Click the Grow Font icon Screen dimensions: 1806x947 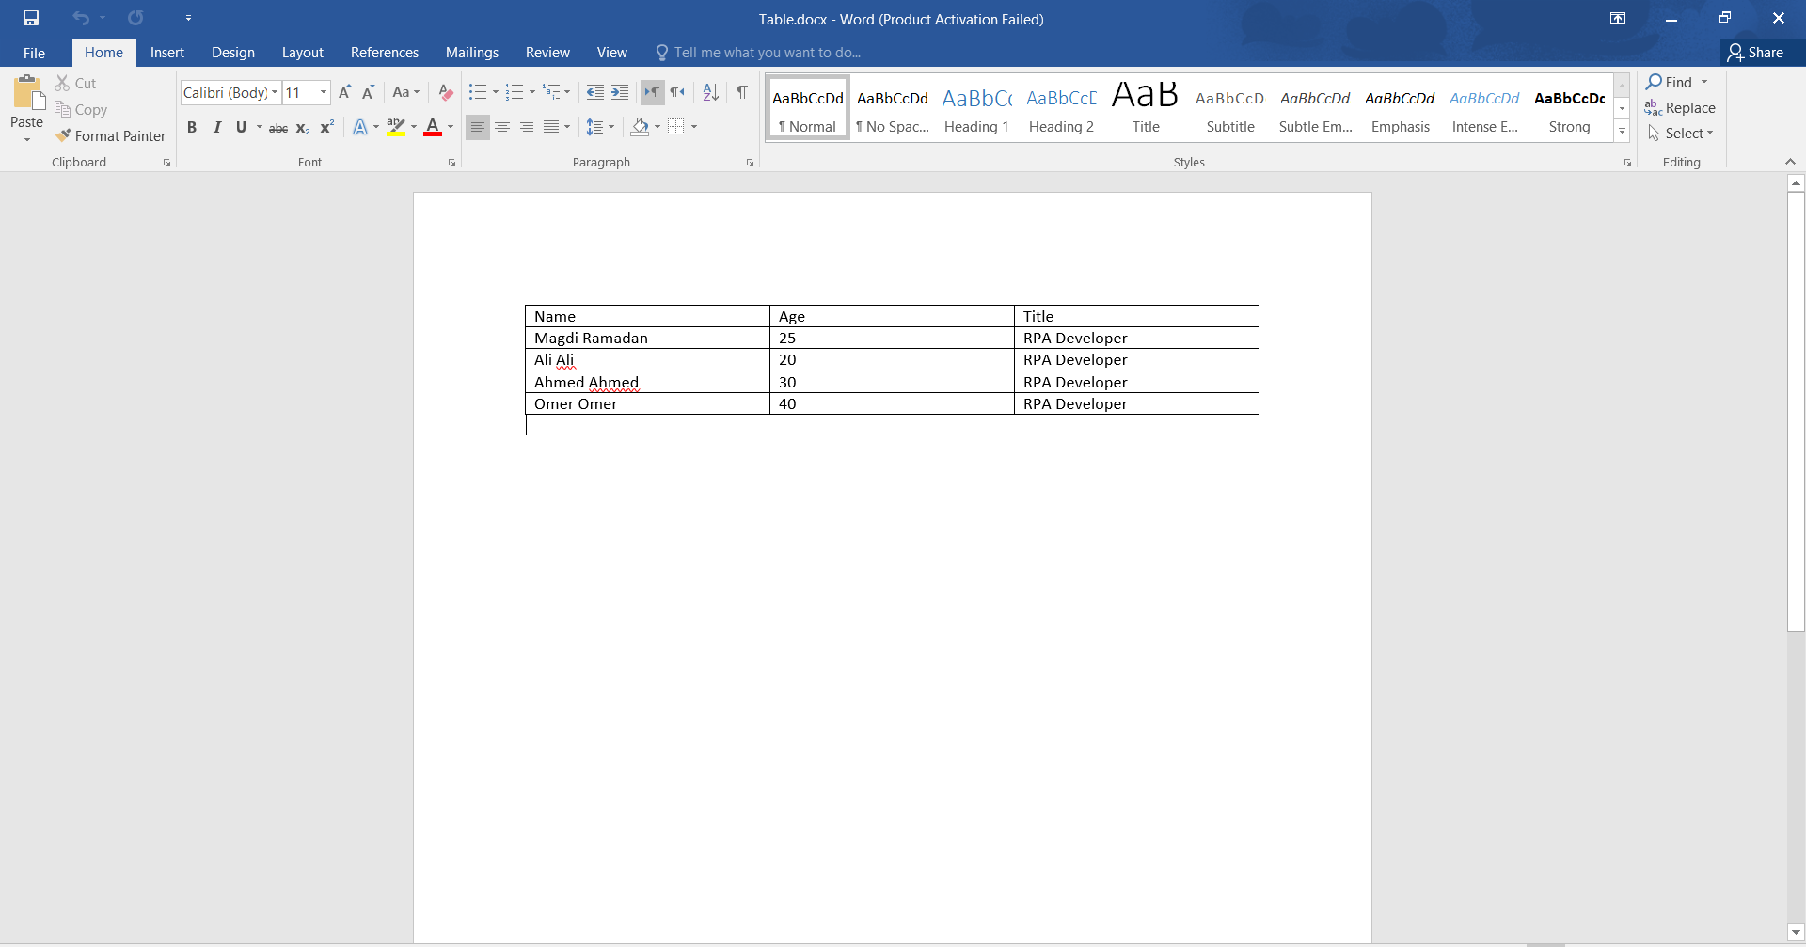[344, 92]
